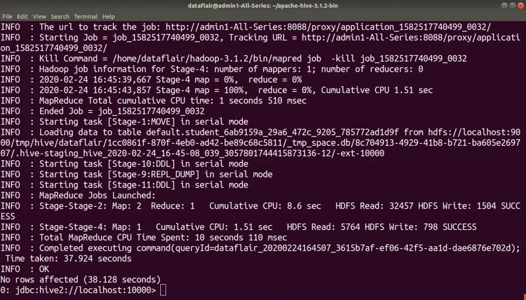Open the File menu
This screenshot has width=526, height=300.
(7, 16)
